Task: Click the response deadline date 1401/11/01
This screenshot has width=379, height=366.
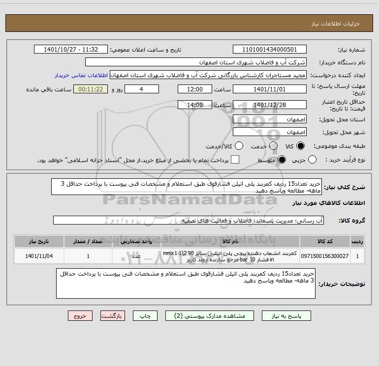Action: pos(270,89)
